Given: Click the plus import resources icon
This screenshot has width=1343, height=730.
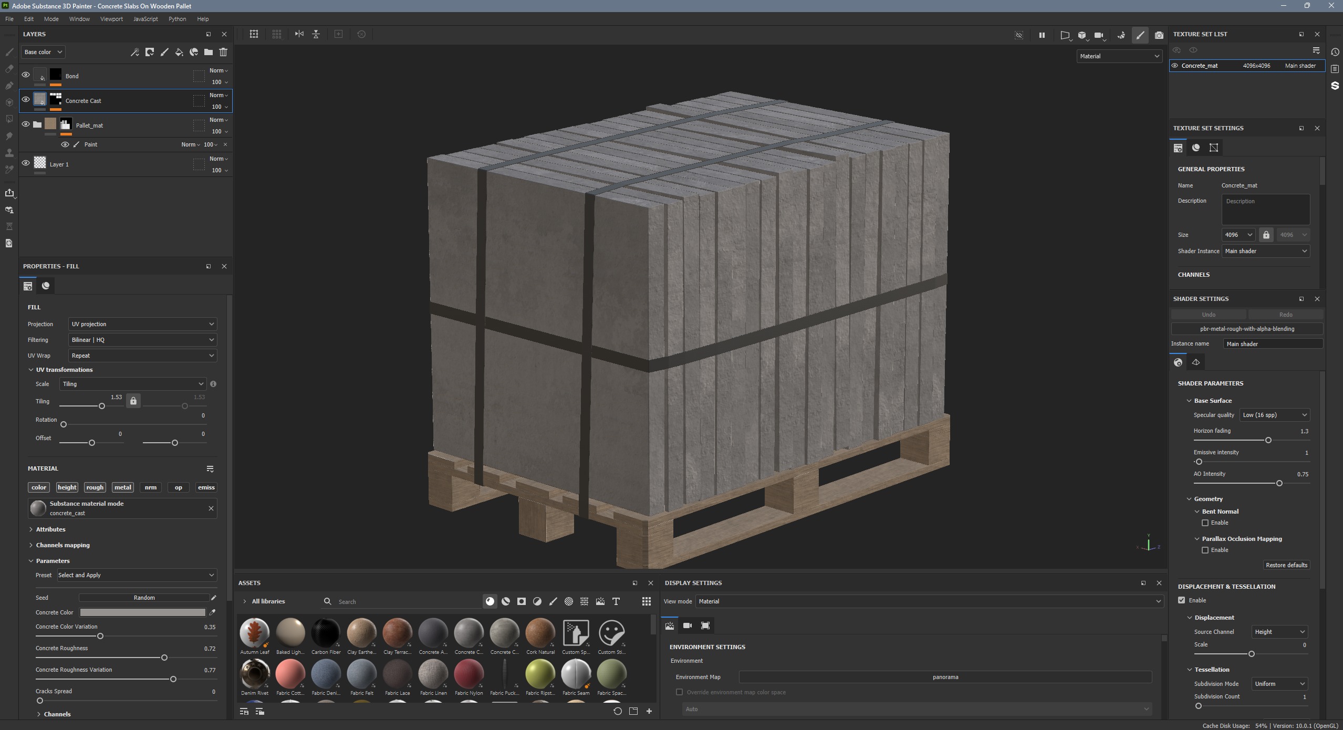Looking at the screenshot, I should [649, 711].
